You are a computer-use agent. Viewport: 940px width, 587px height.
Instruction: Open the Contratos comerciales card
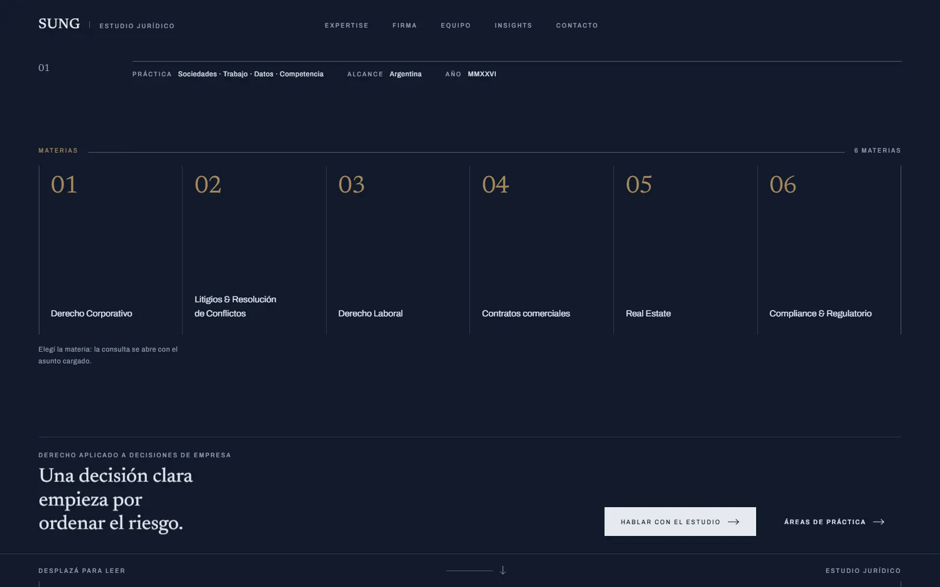pyautogui.click(x=542, y=250)
